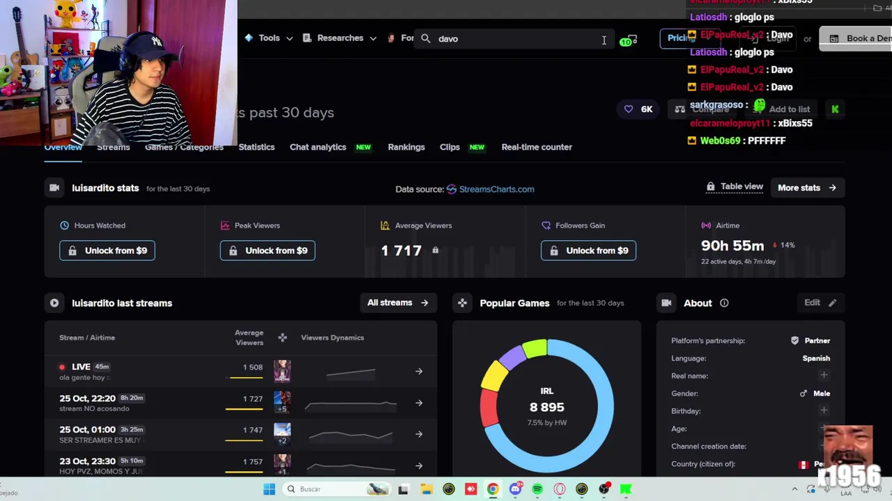This screenshot has height=501, width=892.
Task: Click the games column header icon
Action: click(282, 337)
